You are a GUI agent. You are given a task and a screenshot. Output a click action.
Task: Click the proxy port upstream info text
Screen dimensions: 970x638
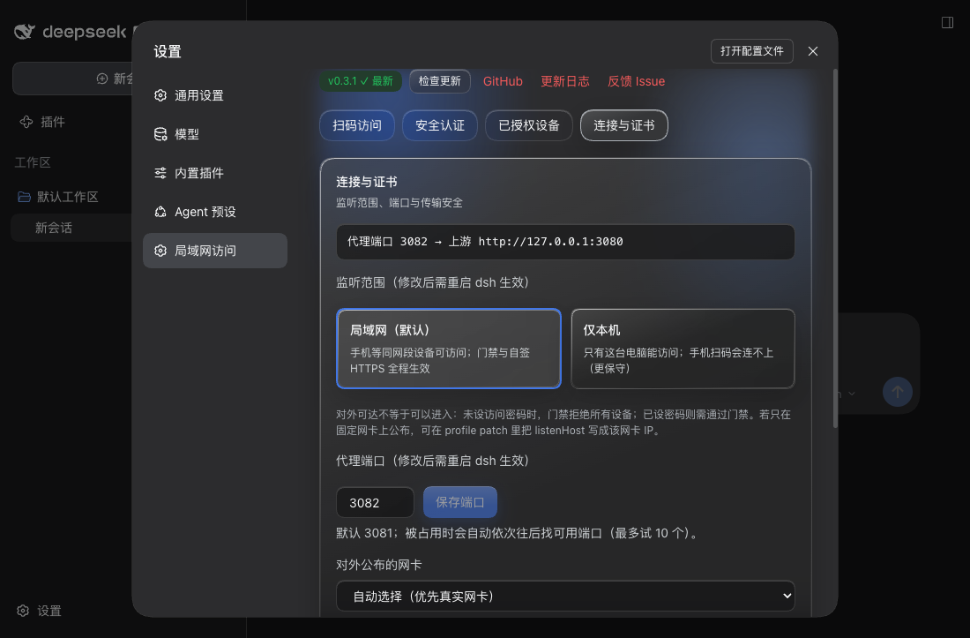[485, 241]
